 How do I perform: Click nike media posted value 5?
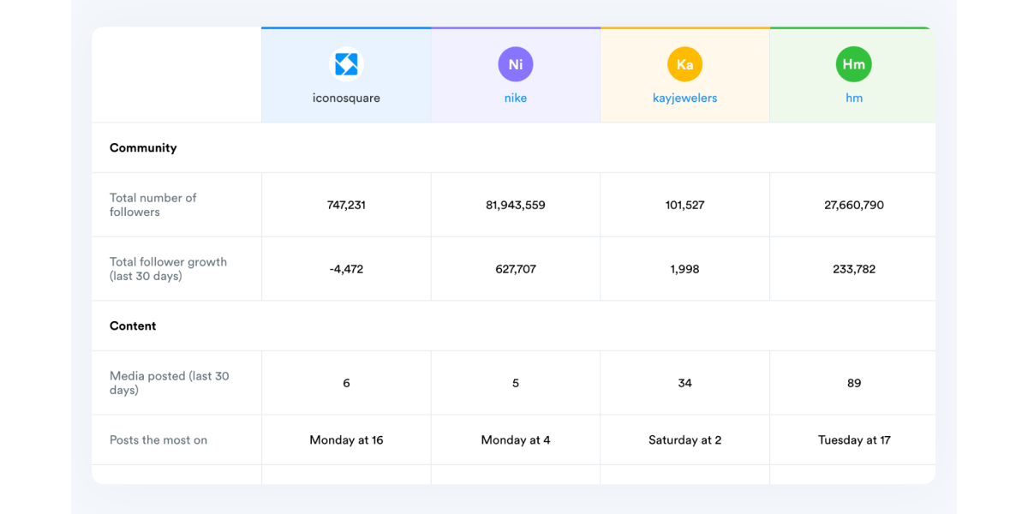[516, 383]
